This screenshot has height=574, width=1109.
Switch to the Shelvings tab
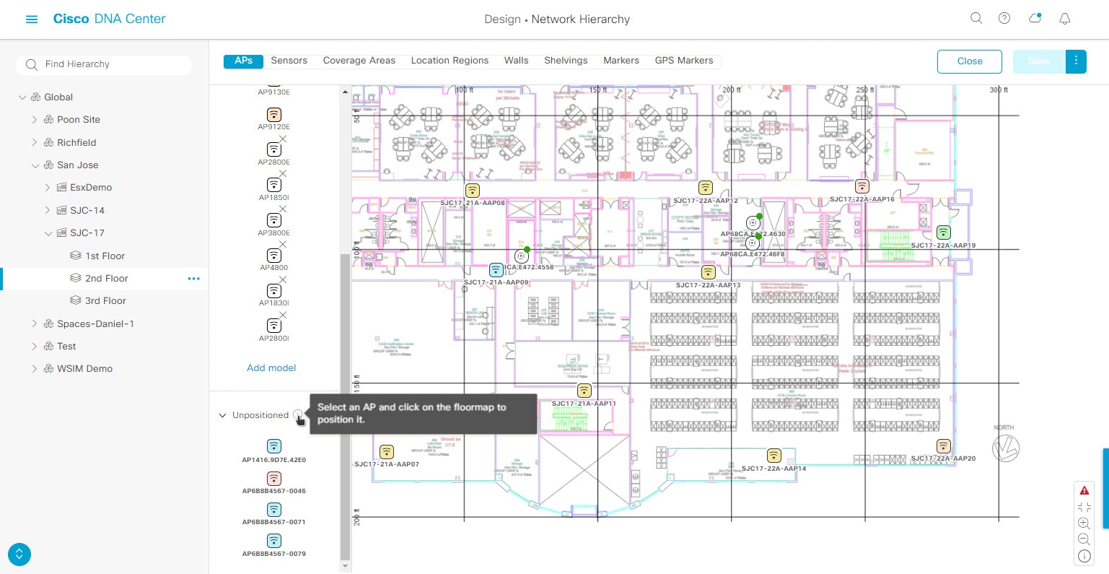point(566,61)
